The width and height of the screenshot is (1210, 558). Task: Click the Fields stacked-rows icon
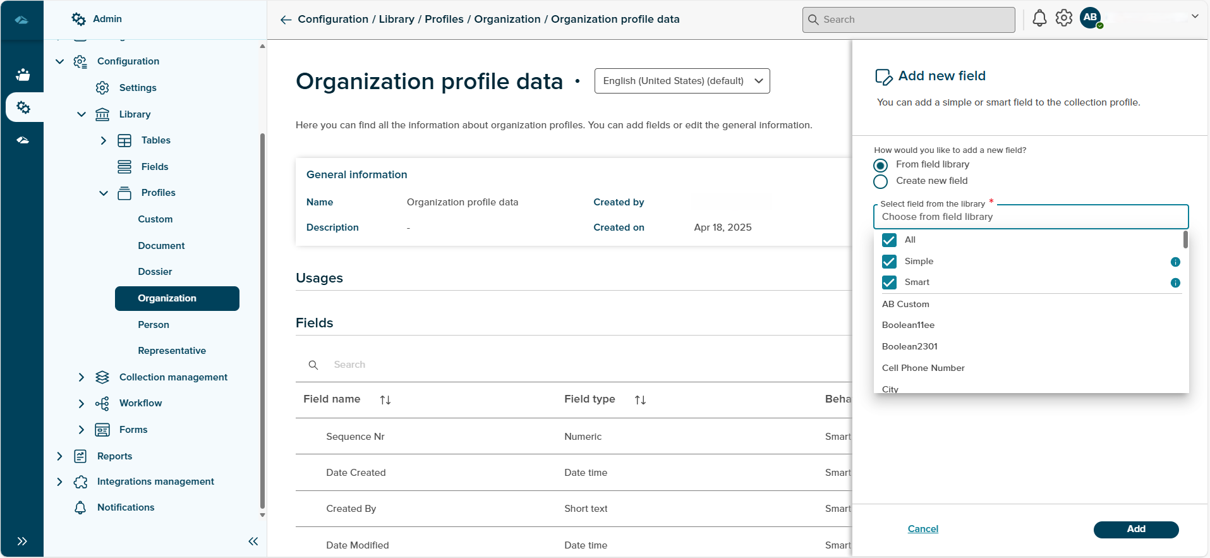(x=124, y=167)
